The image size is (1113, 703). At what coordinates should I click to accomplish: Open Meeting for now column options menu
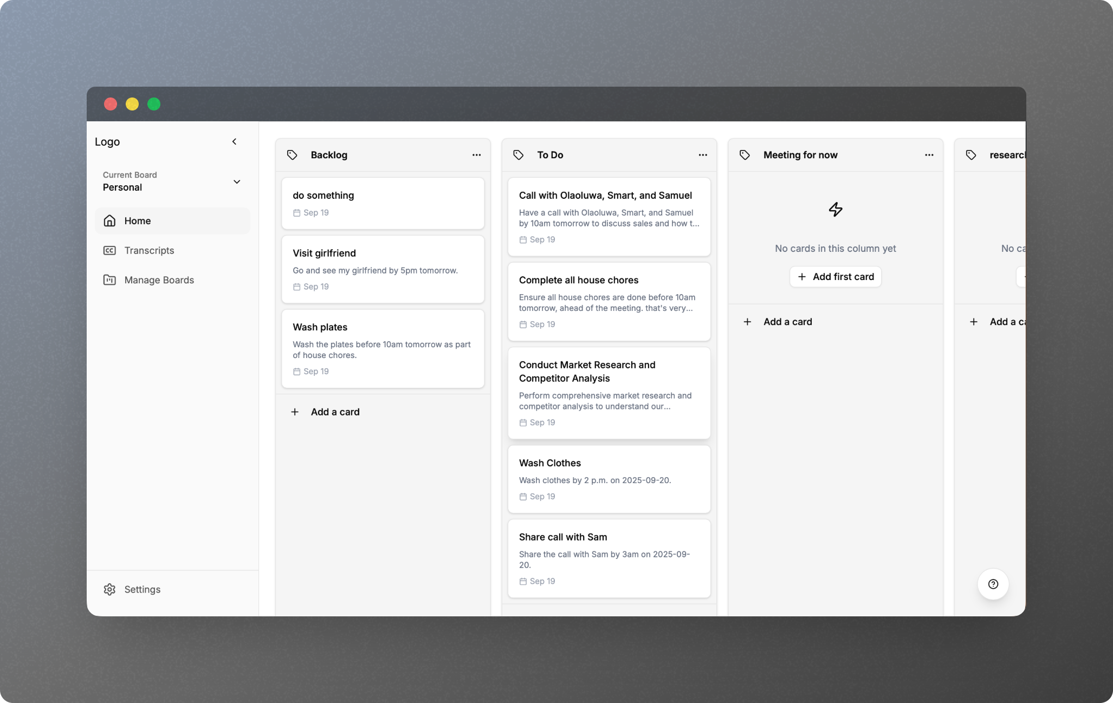point(929,155)
